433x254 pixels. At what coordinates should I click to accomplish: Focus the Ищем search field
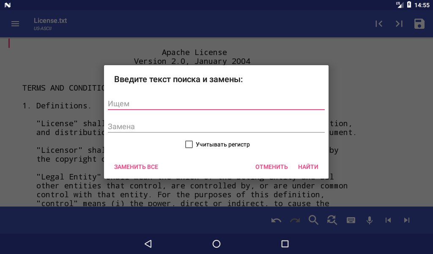tap(216, 104)
